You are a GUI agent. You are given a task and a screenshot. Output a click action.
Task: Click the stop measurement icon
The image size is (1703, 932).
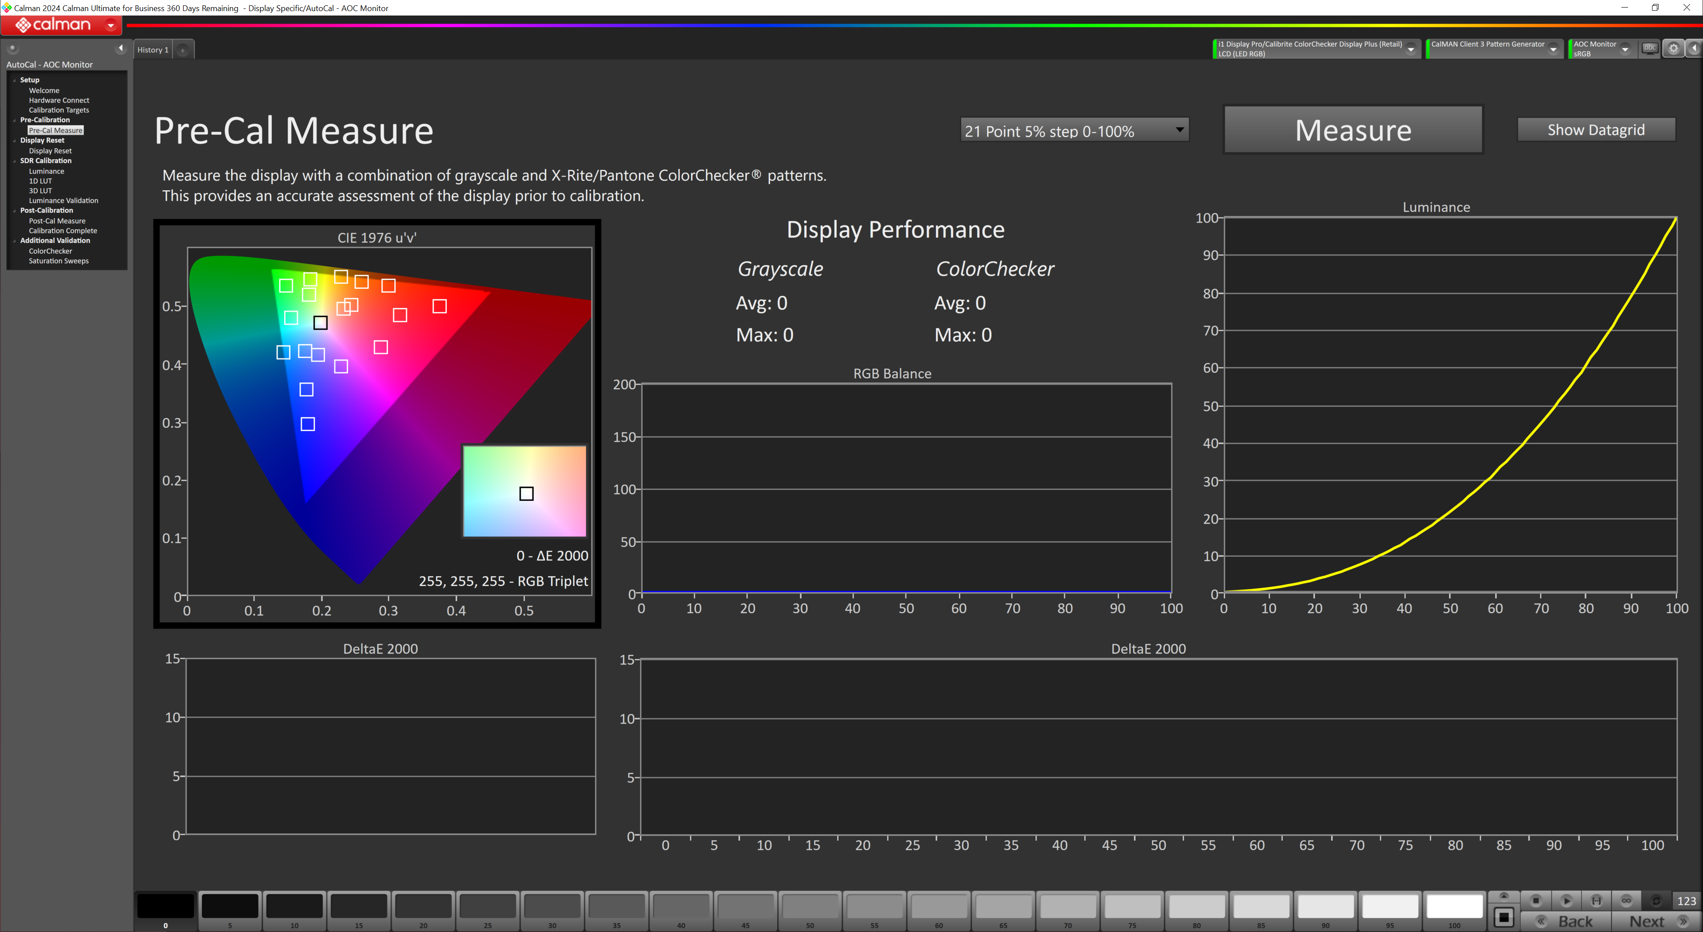pos(1536,900)
